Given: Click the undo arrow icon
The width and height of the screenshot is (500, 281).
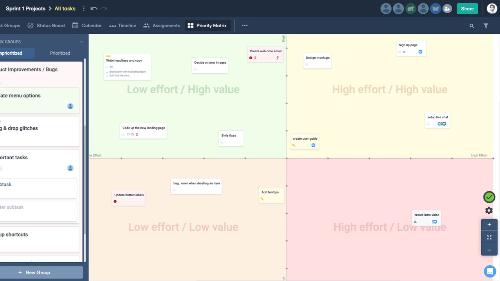Looking at the screenshot, I should (x=94, y=8).
